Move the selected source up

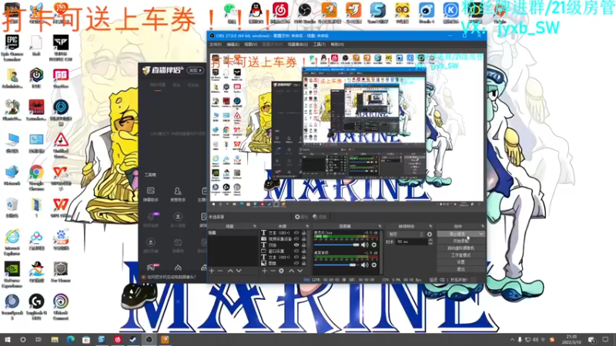[x=292, y=271]
